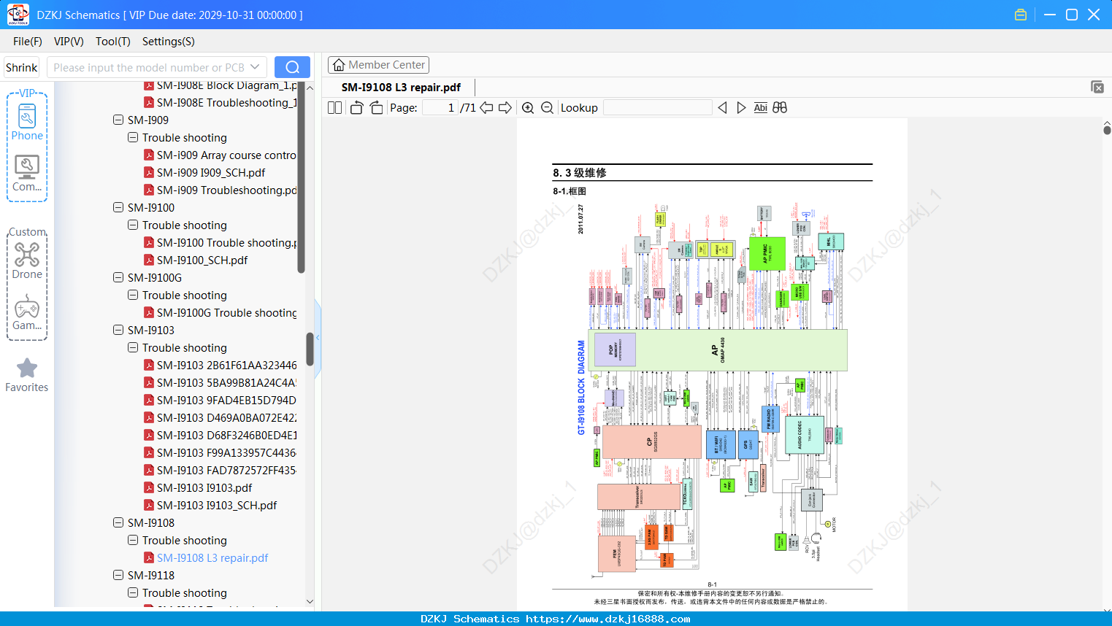This screenshot has width=1112, height=626.
Task: Find next lookup result
Action: (x=741, y=108)
